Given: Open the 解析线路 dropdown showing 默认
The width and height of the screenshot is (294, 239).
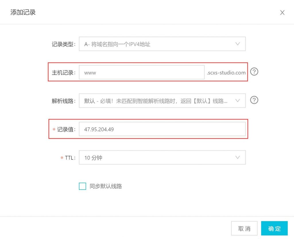Looking at the screenshot, I should [162, 101].
